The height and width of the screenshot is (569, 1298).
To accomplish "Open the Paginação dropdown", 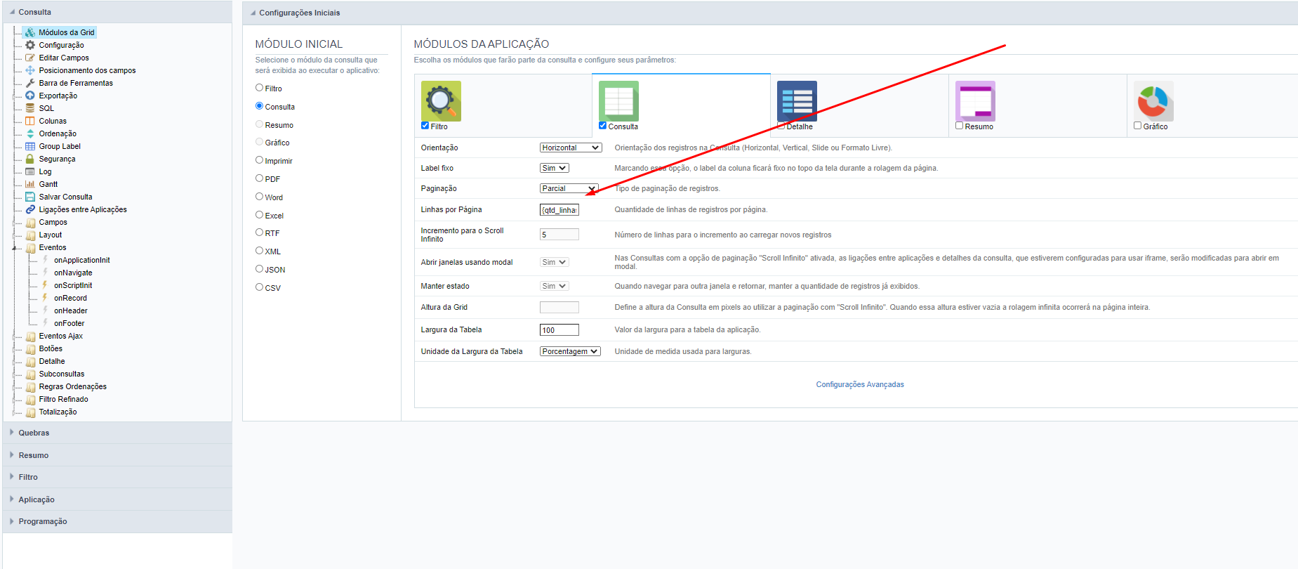I will click(569, 188).
